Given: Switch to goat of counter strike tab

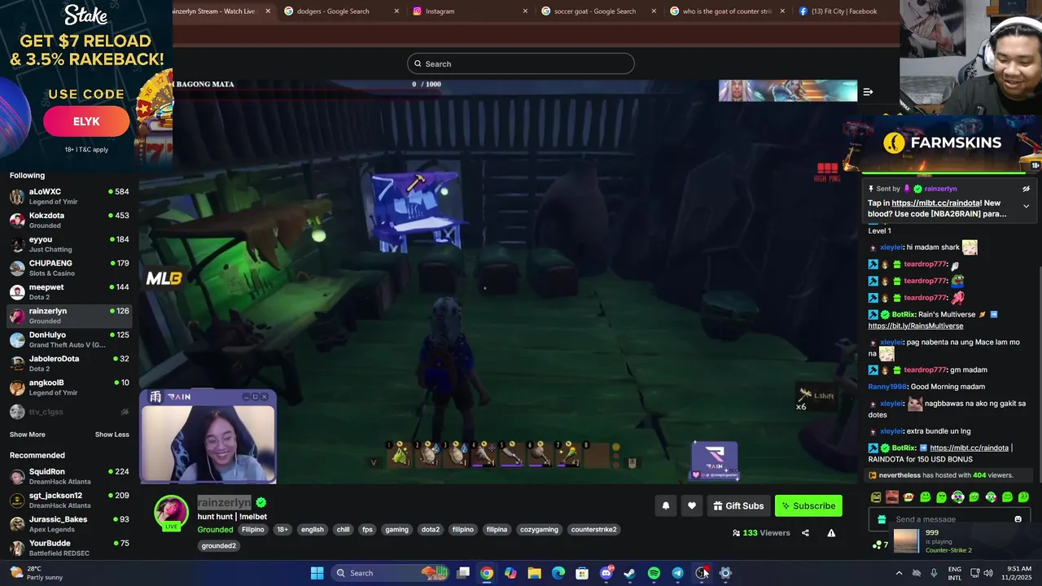Looking at the screenshot, I should [727, 11].
